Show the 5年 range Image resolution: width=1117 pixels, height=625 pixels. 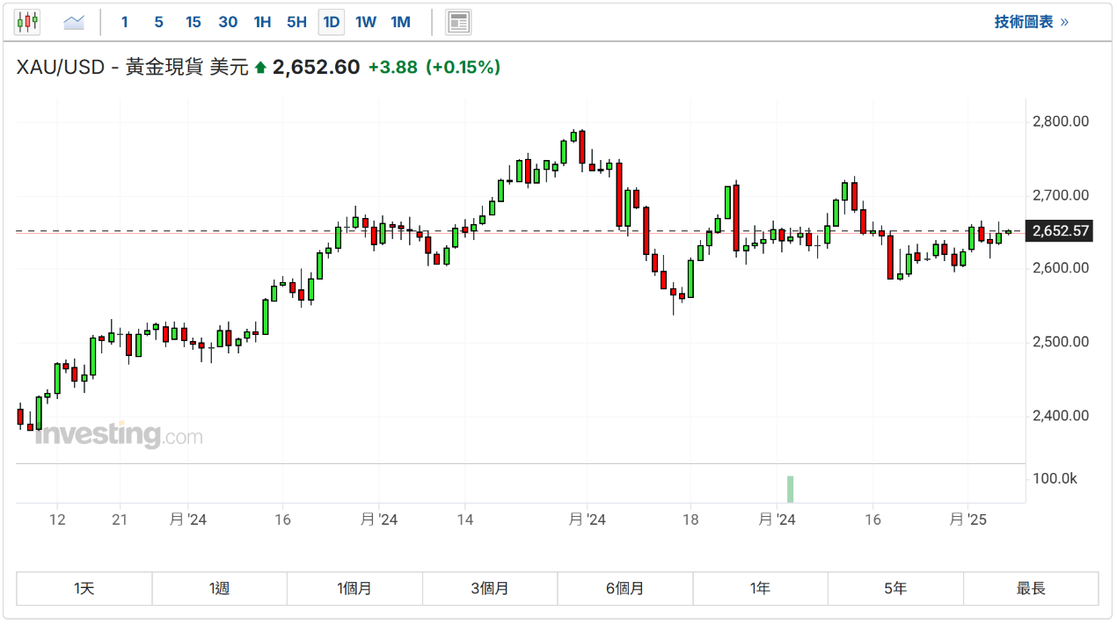pos(895,589)
